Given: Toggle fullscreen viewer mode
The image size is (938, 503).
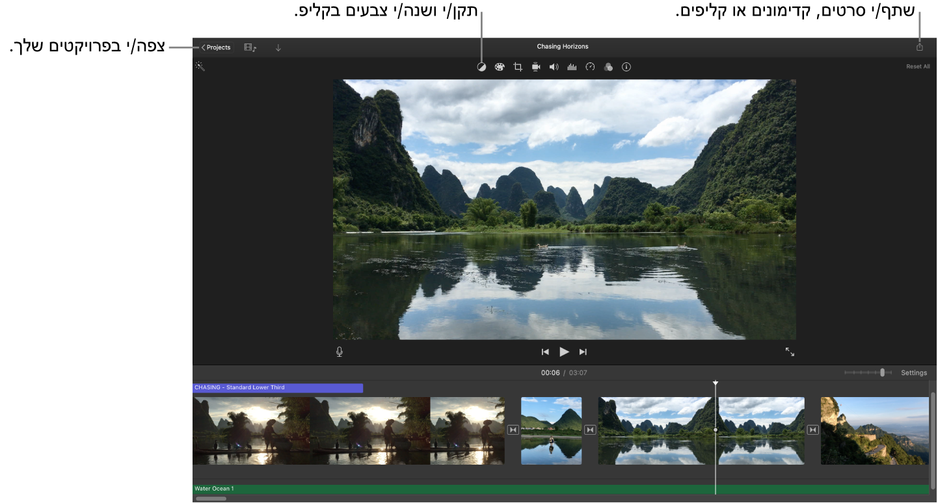Looking at the screenshot, I should [790, 352].
